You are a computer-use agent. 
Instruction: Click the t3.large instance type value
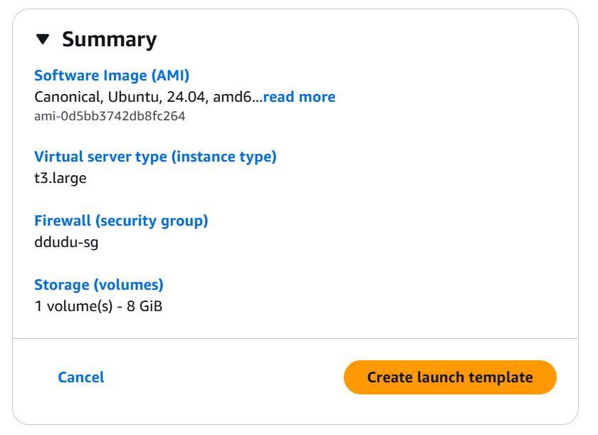point(61,178)
